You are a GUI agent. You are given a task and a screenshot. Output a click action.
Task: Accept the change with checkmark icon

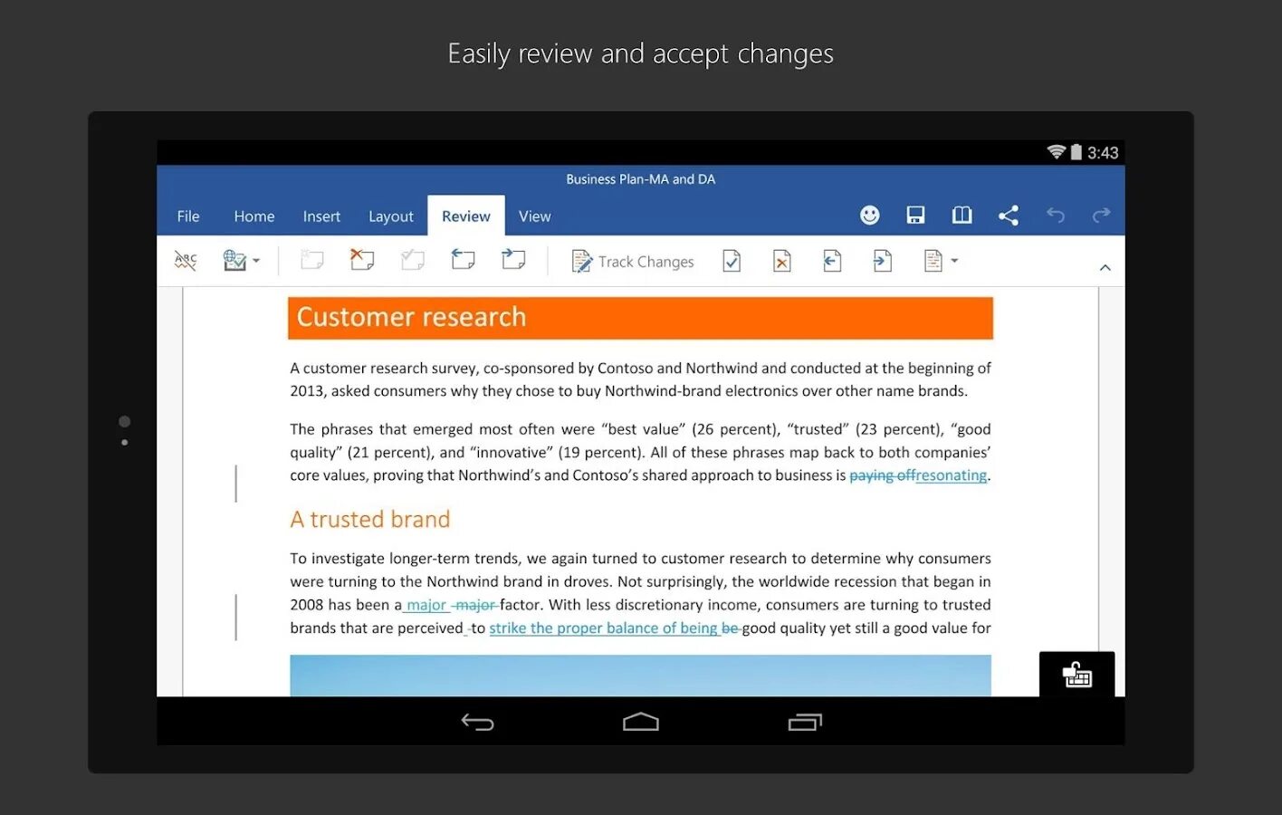(732, 262)
